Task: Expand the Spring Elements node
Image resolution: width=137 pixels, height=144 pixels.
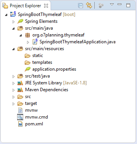Action: [13, 22]
